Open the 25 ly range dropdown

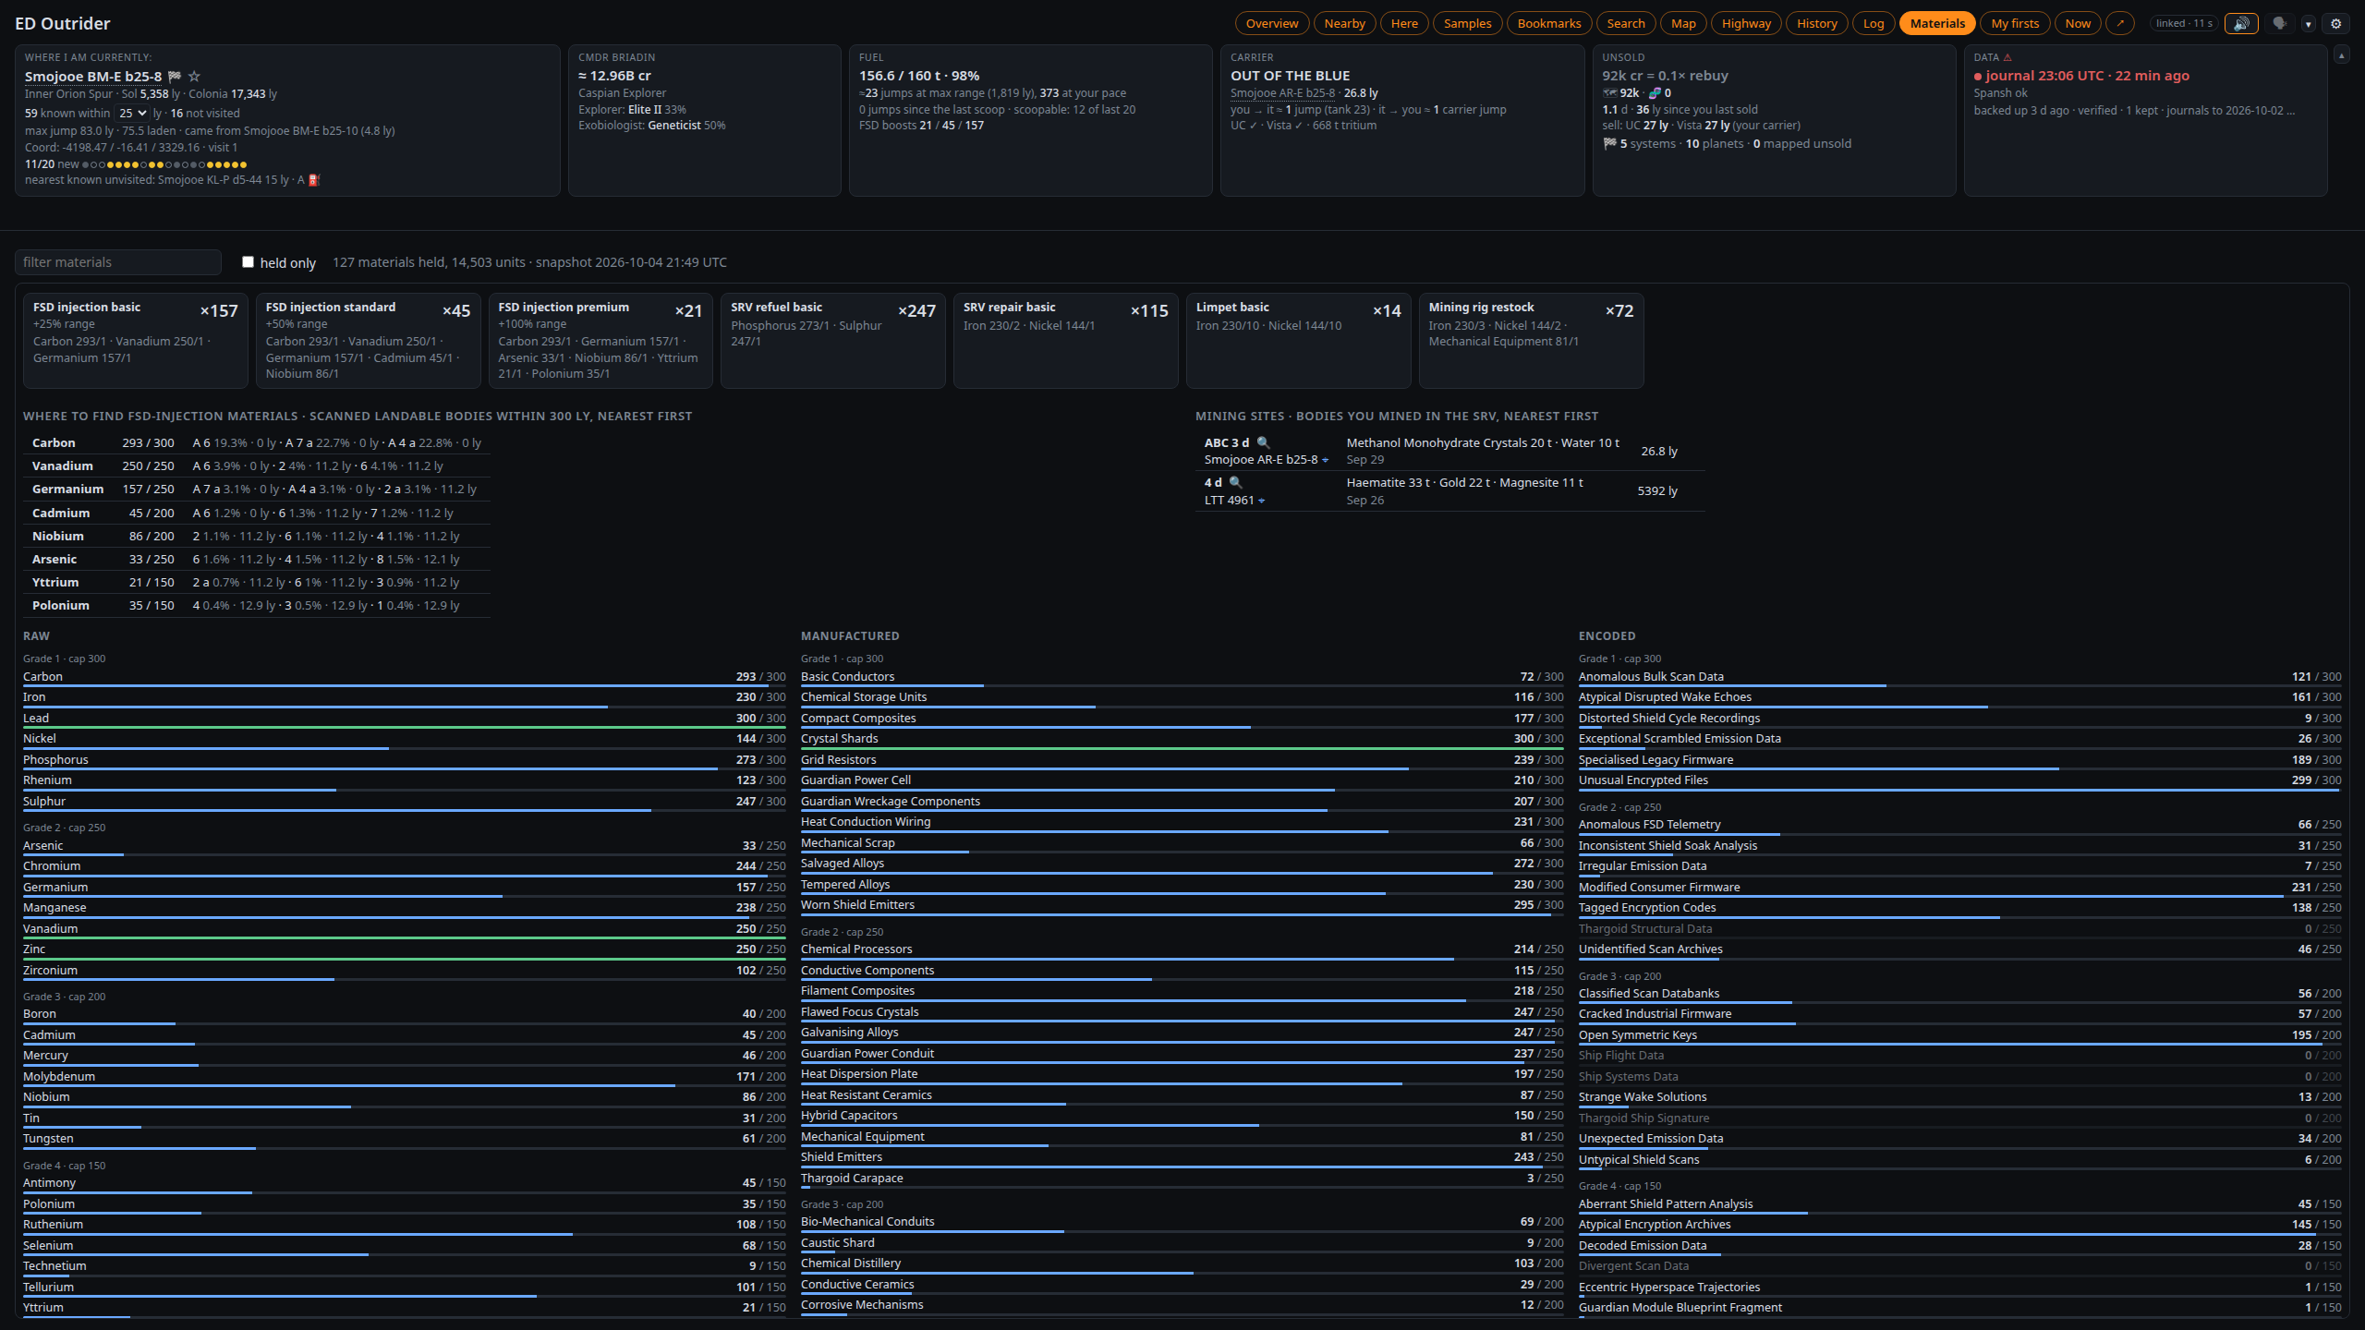tap(132, 114)
